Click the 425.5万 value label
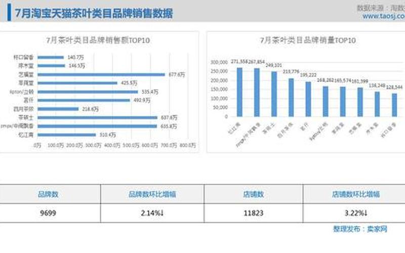The height and width of the screenshot is (253, 405). tap(129, 83)
